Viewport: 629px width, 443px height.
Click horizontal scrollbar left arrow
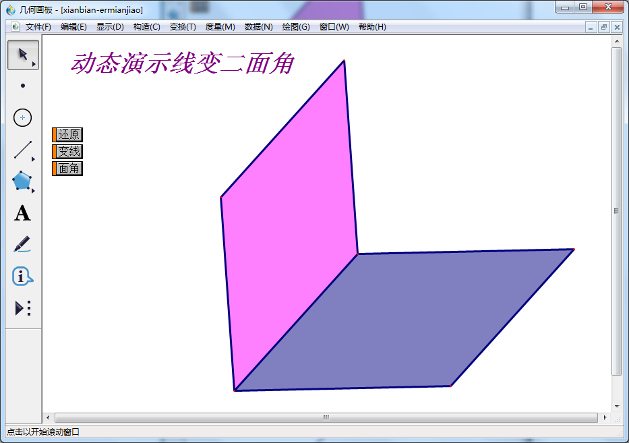click(48, 418)
